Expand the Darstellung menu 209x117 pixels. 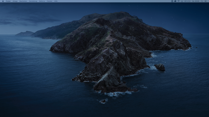(x=33, y=1)
